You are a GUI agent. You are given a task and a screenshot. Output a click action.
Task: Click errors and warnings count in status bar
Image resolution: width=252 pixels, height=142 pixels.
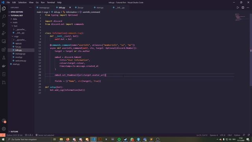[x=29, y=135]
